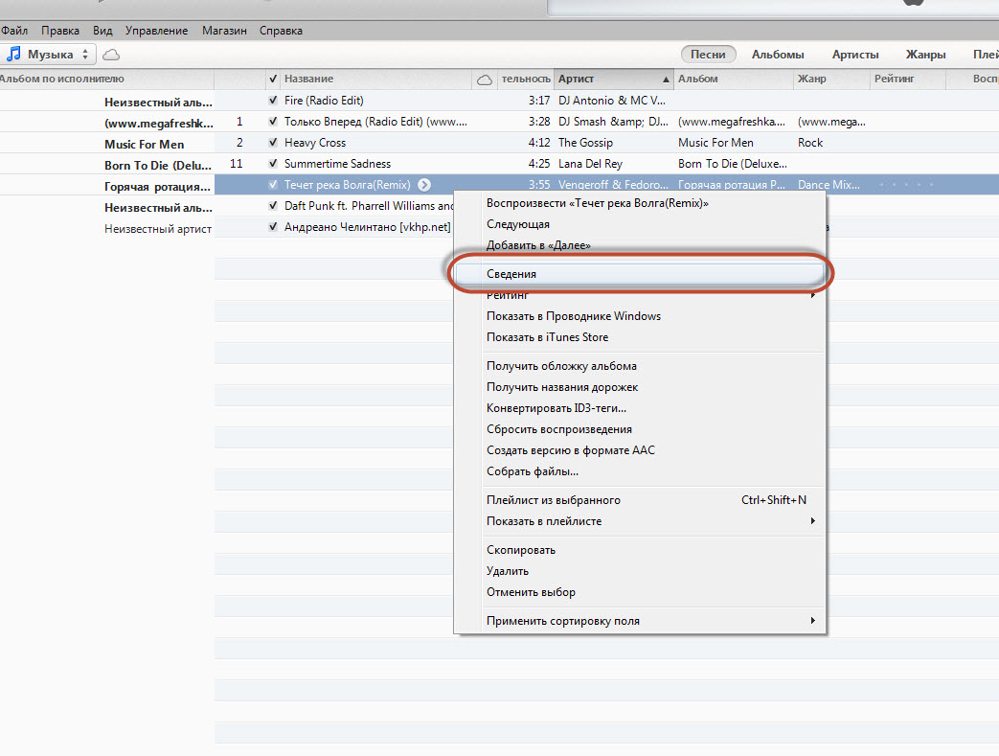This screenshot has width=999, height=756.
Task: Click the arrow icon next to Течет река Волга(Remix)
Action: pyautogui.click(x=424, y=185)
